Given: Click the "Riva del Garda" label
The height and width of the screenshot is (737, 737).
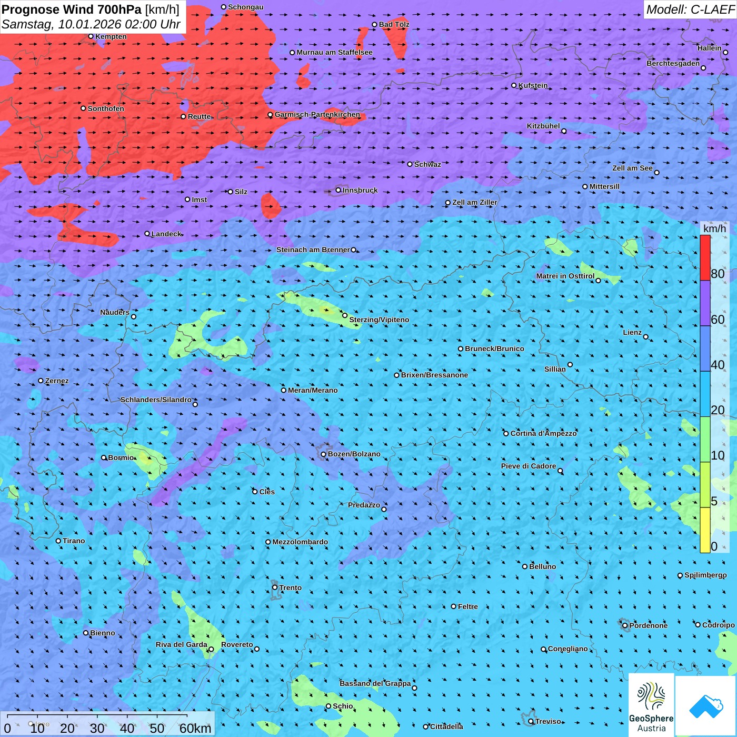Looking at the screenshot, I should point(182,644).
